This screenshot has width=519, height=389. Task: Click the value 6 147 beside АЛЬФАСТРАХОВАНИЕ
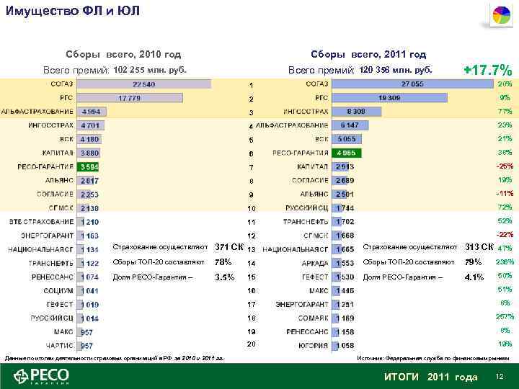(350, 125)
